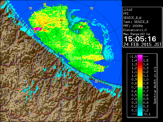The image size is (163, 122).
Task: Click the >1.5 legend label
Action: 133,57
